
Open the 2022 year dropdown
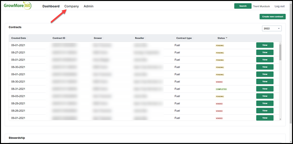coord(272,28)
